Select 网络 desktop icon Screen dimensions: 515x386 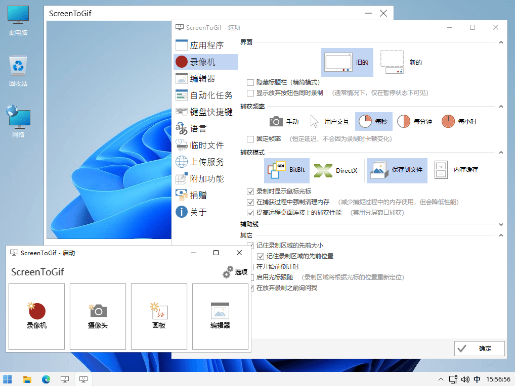18,121
